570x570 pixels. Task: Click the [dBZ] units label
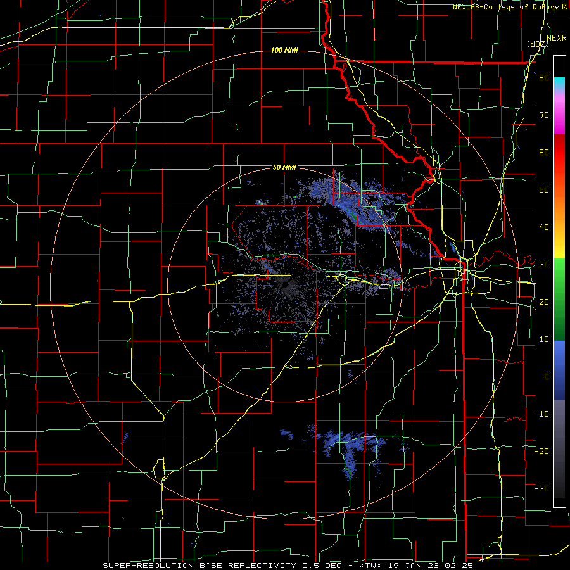538,44
